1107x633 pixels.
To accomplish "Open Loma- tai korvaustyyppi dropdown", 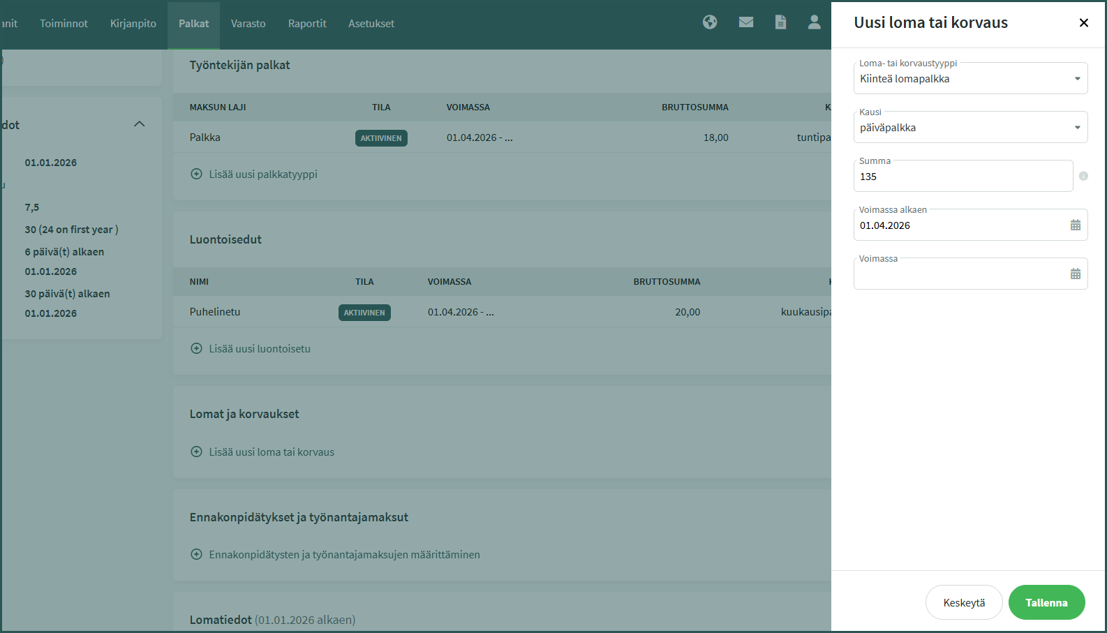I will [x=970, y=79].
